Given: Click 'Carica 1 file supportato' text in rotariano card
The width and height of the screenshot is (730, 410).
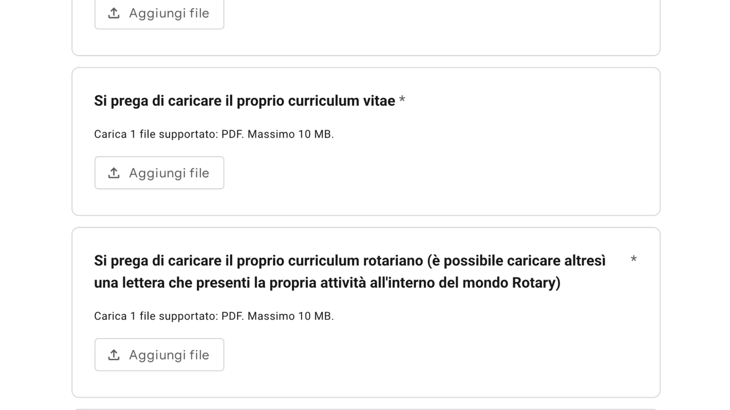Looking at the screenshot, I should point(156,316).
